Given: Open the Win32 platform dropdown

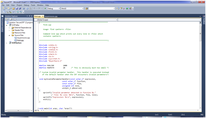Looking at the screenshot, I should (x=83, y=8).
